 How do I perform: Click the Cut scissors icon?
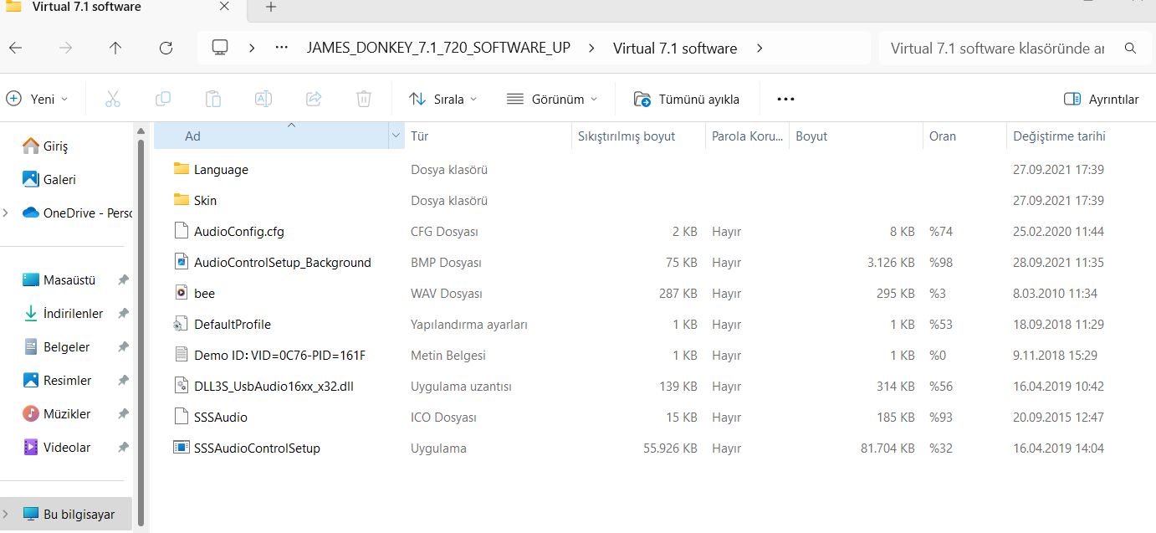[113, 99]
